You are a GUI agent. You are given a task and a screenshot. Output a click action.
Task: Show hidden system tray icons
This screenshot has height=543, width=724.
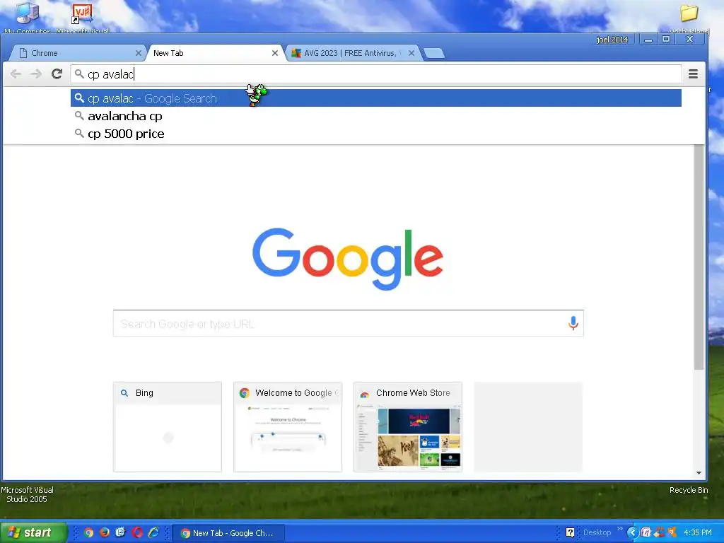pyautogui.click(x=632, y=533)
